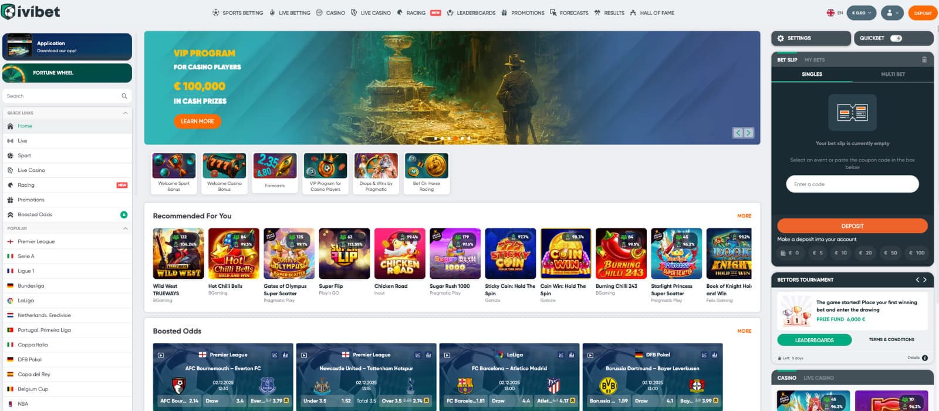Open statistics icon on Dortmund–Leverkusen card
939x411 pixels.
click(x=715, y=355)
